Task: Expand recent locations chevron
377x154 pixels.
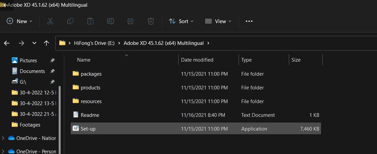Action: click(x=34, y=43)
